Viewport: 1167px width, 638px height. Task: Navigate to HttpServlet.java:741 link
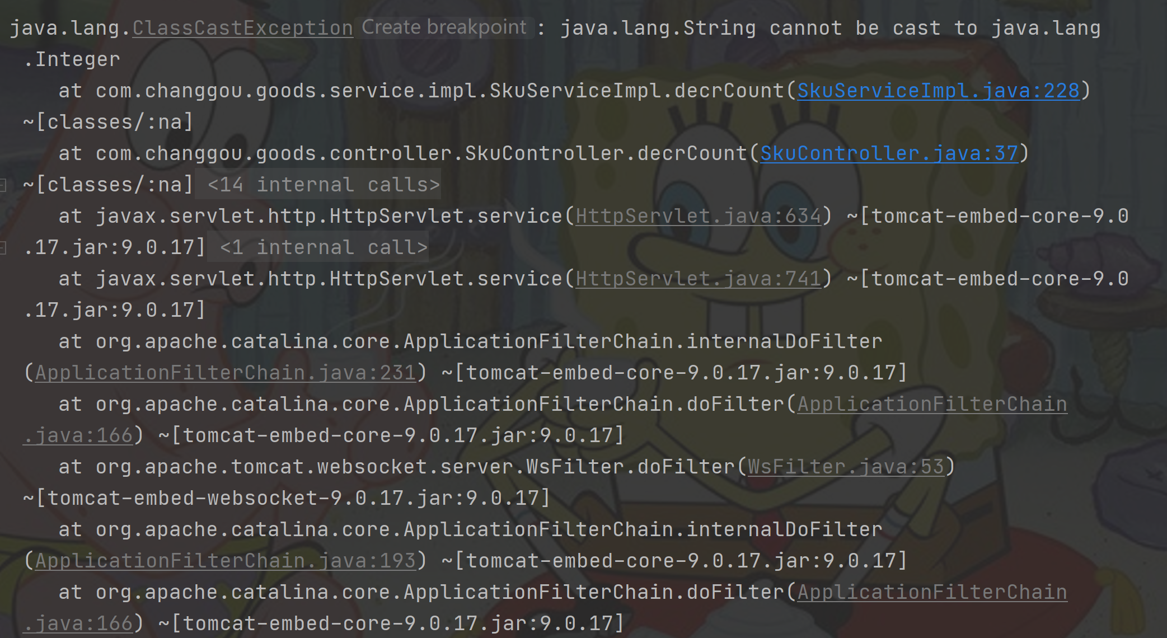(698, 279)
